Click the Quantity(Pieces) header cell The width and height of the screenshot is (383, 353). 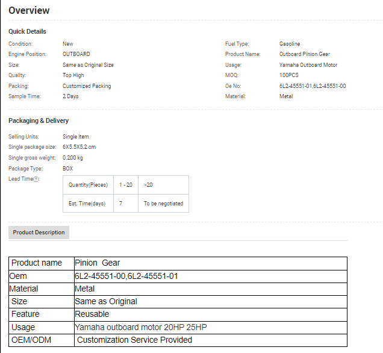(88, 185)
